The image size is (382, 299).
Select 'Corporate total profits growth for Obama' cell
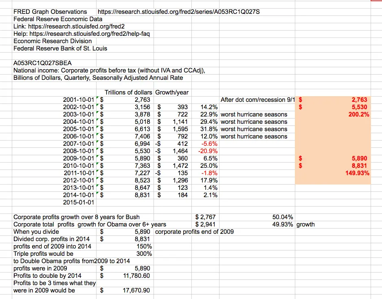pyautogui.click(x=90, y=224)
